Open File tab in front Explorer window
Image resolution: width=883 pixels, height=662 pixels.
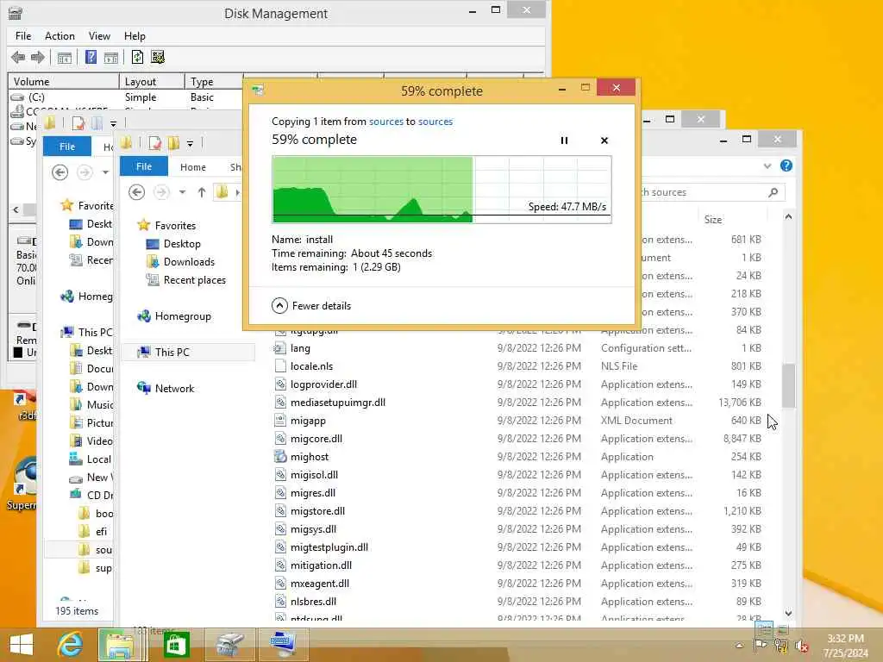coord(144,166)
